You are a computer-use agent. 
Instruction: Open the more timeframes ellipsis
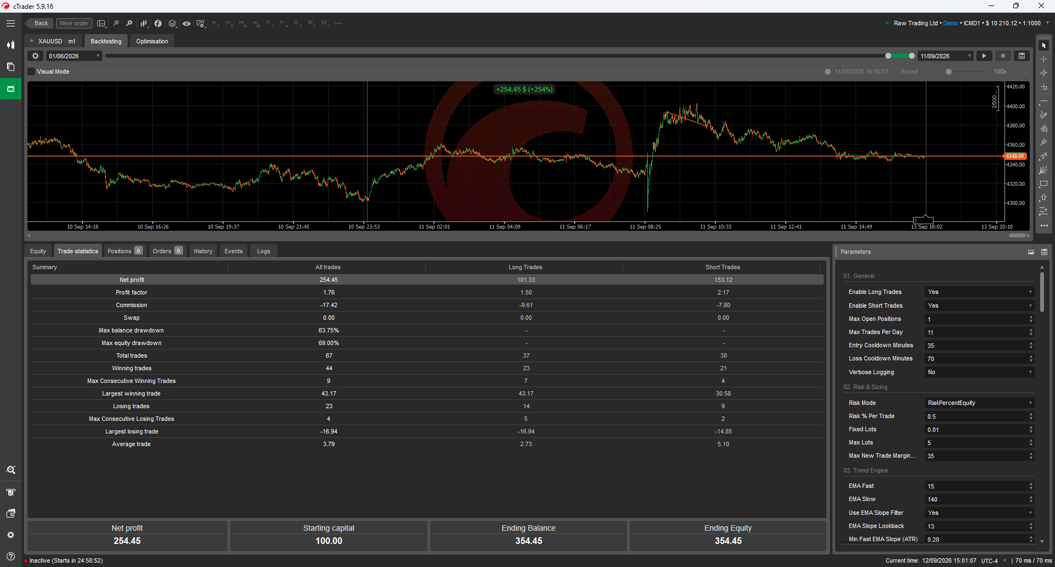click(338, 23)
